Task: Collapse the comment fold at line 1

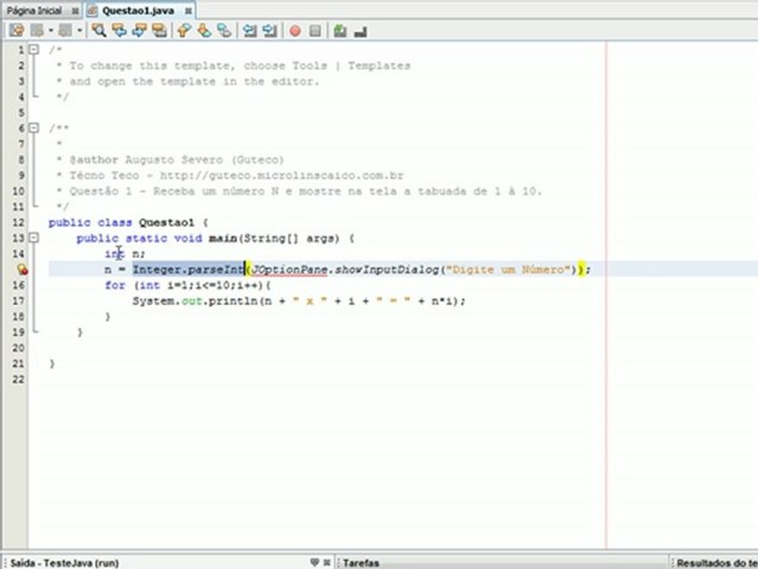Action: (x=33, y=50)
